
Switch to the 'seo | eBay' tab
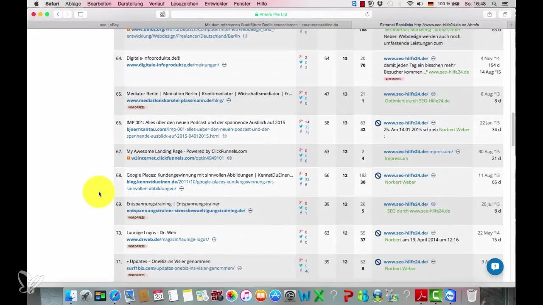(x=109, y=25)
